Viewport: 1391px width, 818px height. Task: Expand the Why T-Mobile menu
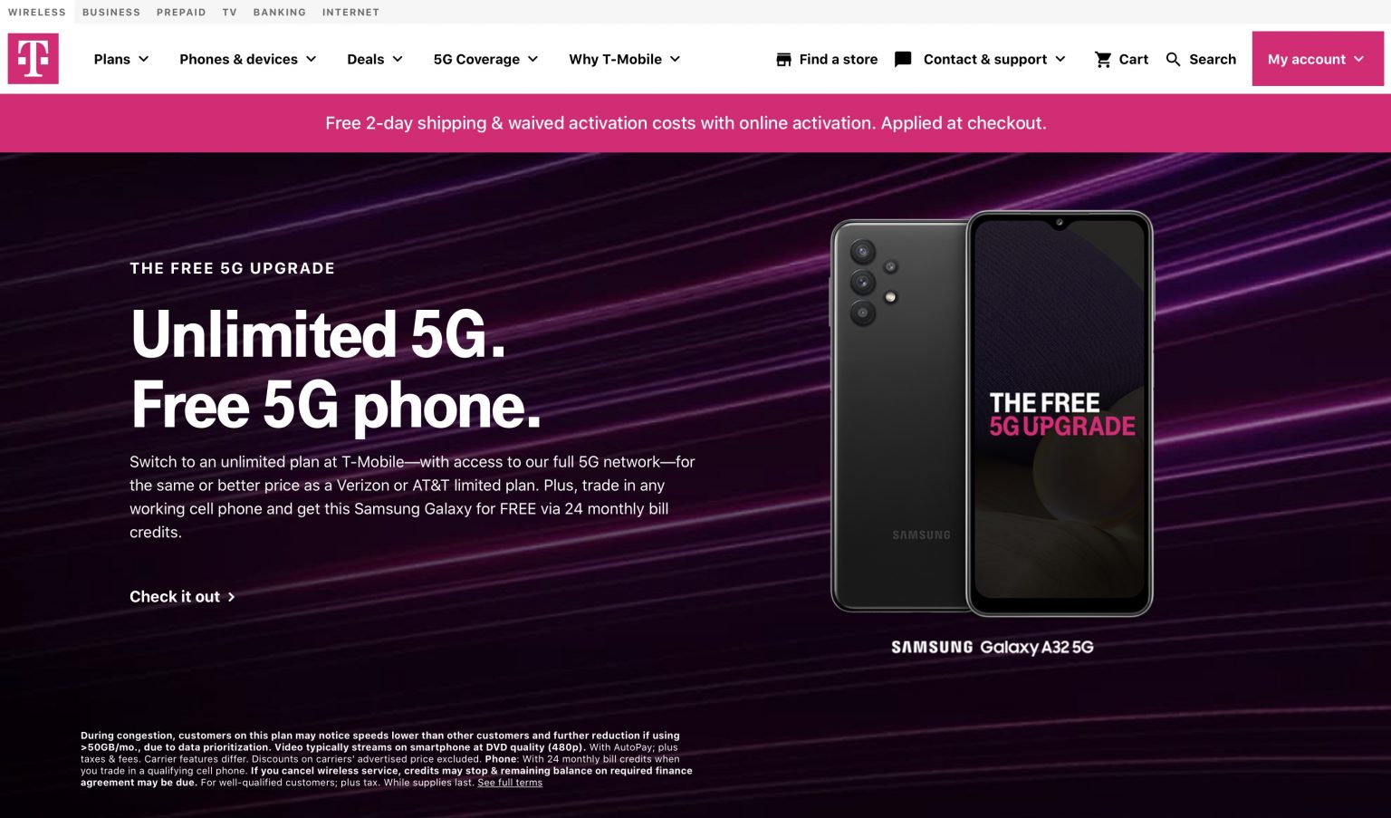coord(625,59)
